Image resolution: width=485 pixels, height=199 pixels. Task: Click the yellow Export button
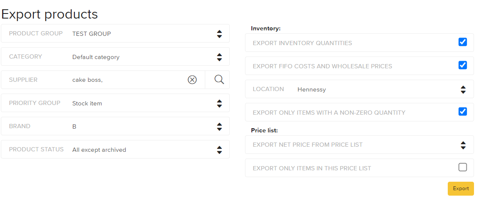point(461,188)
